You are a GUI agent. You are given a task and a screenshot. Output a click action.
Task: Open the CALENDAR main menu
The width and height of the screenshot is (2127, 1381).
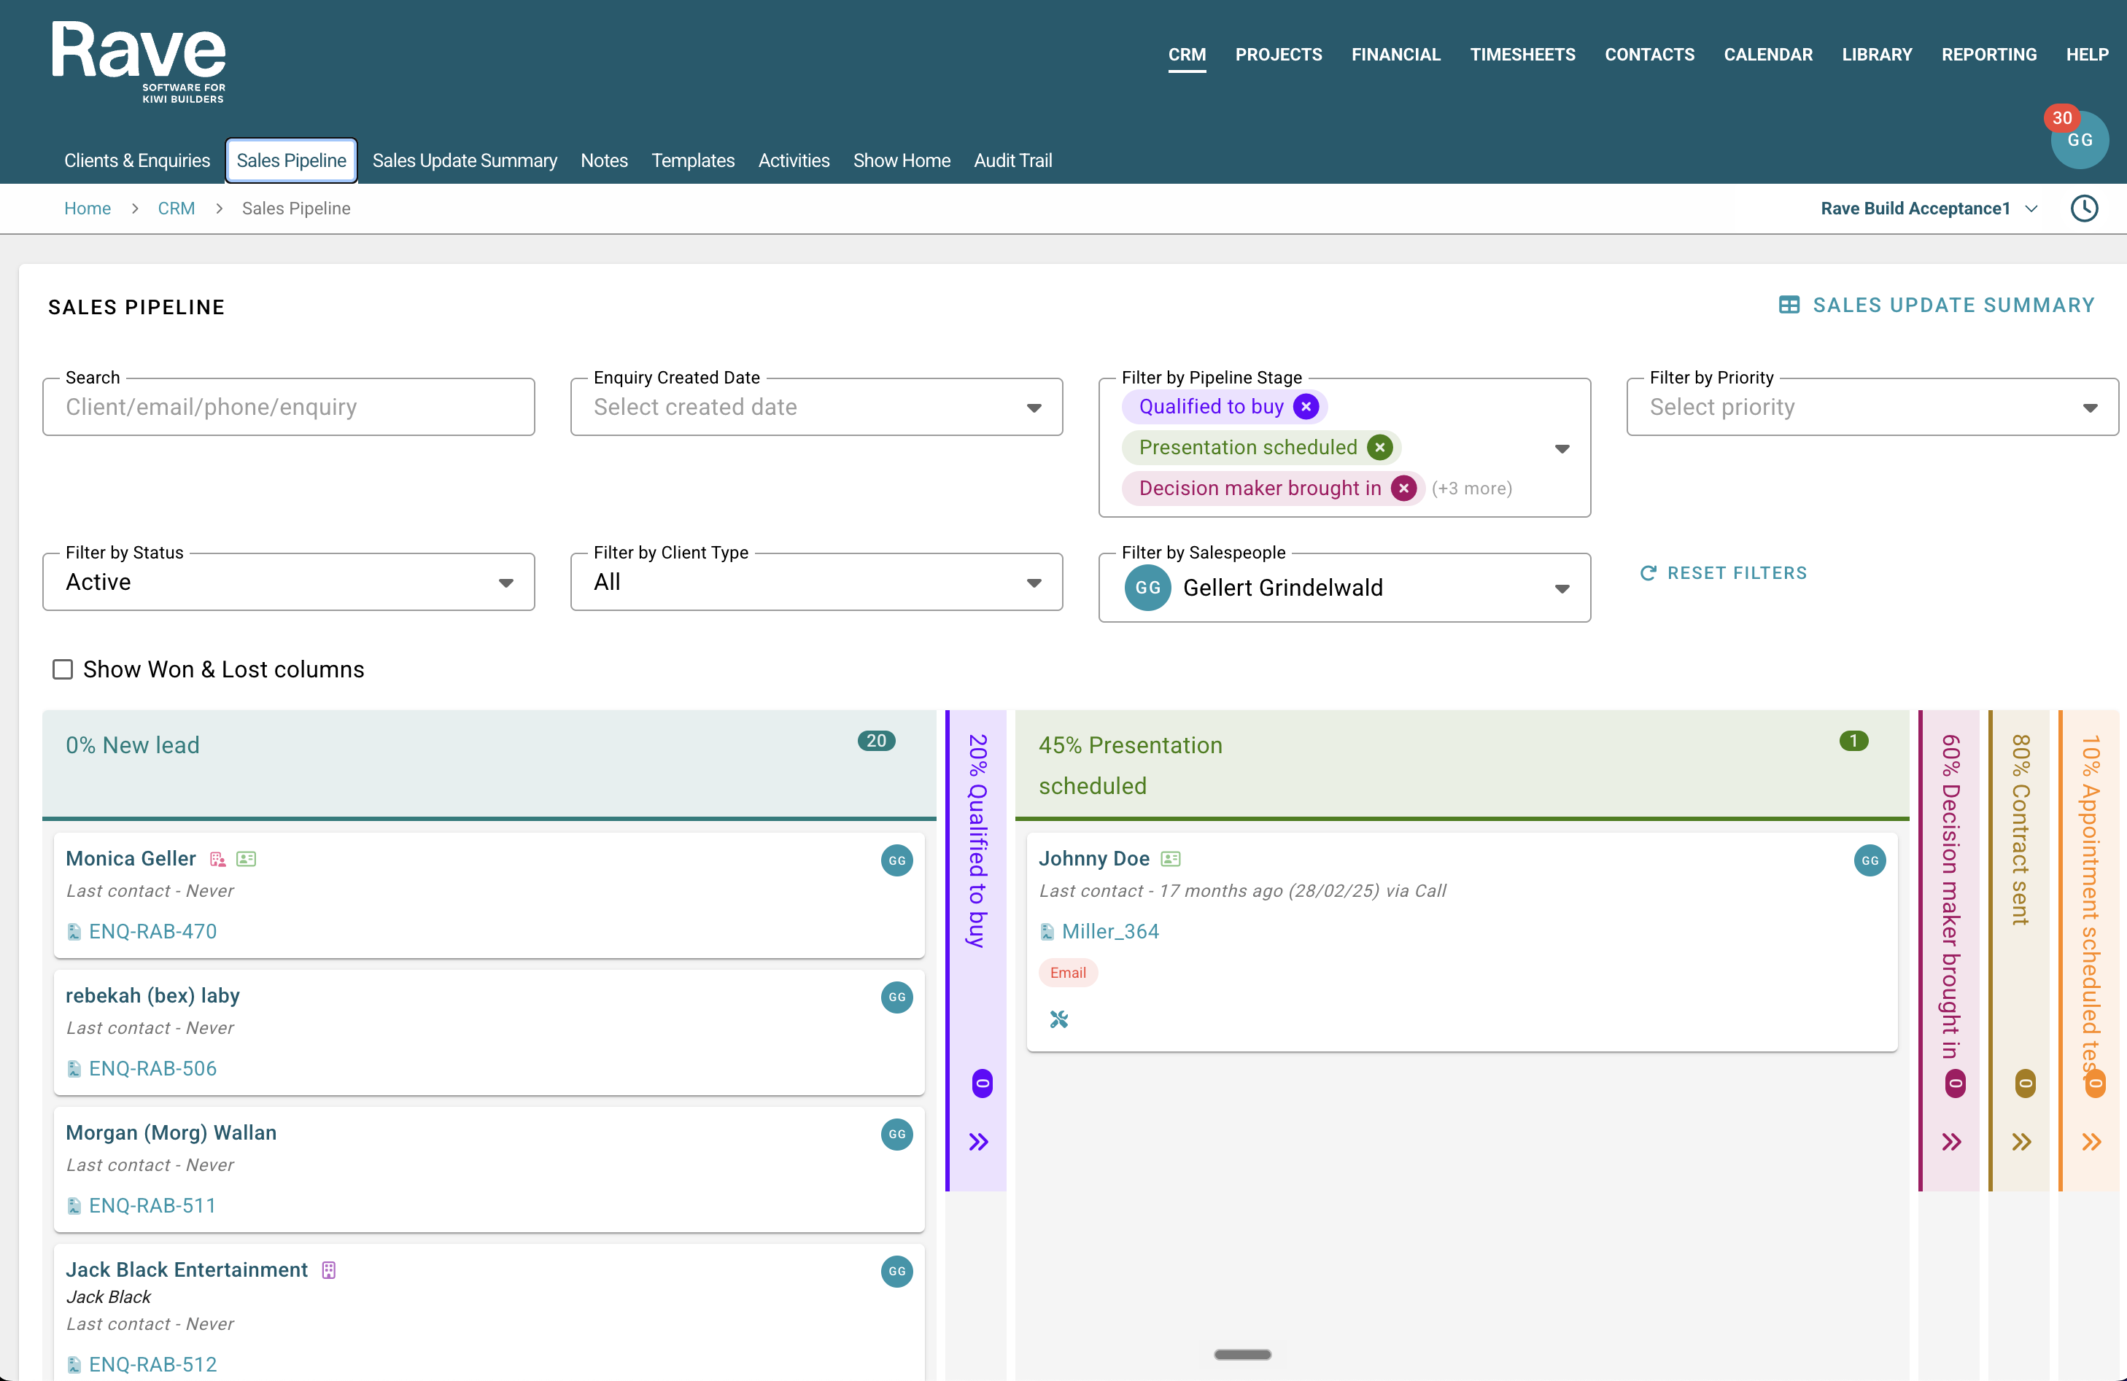(x=1767, y=55)
